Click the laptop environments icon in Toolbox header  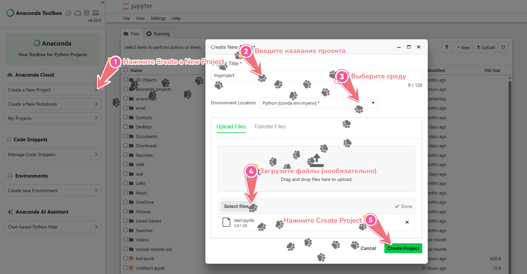[x=96, y=13]
